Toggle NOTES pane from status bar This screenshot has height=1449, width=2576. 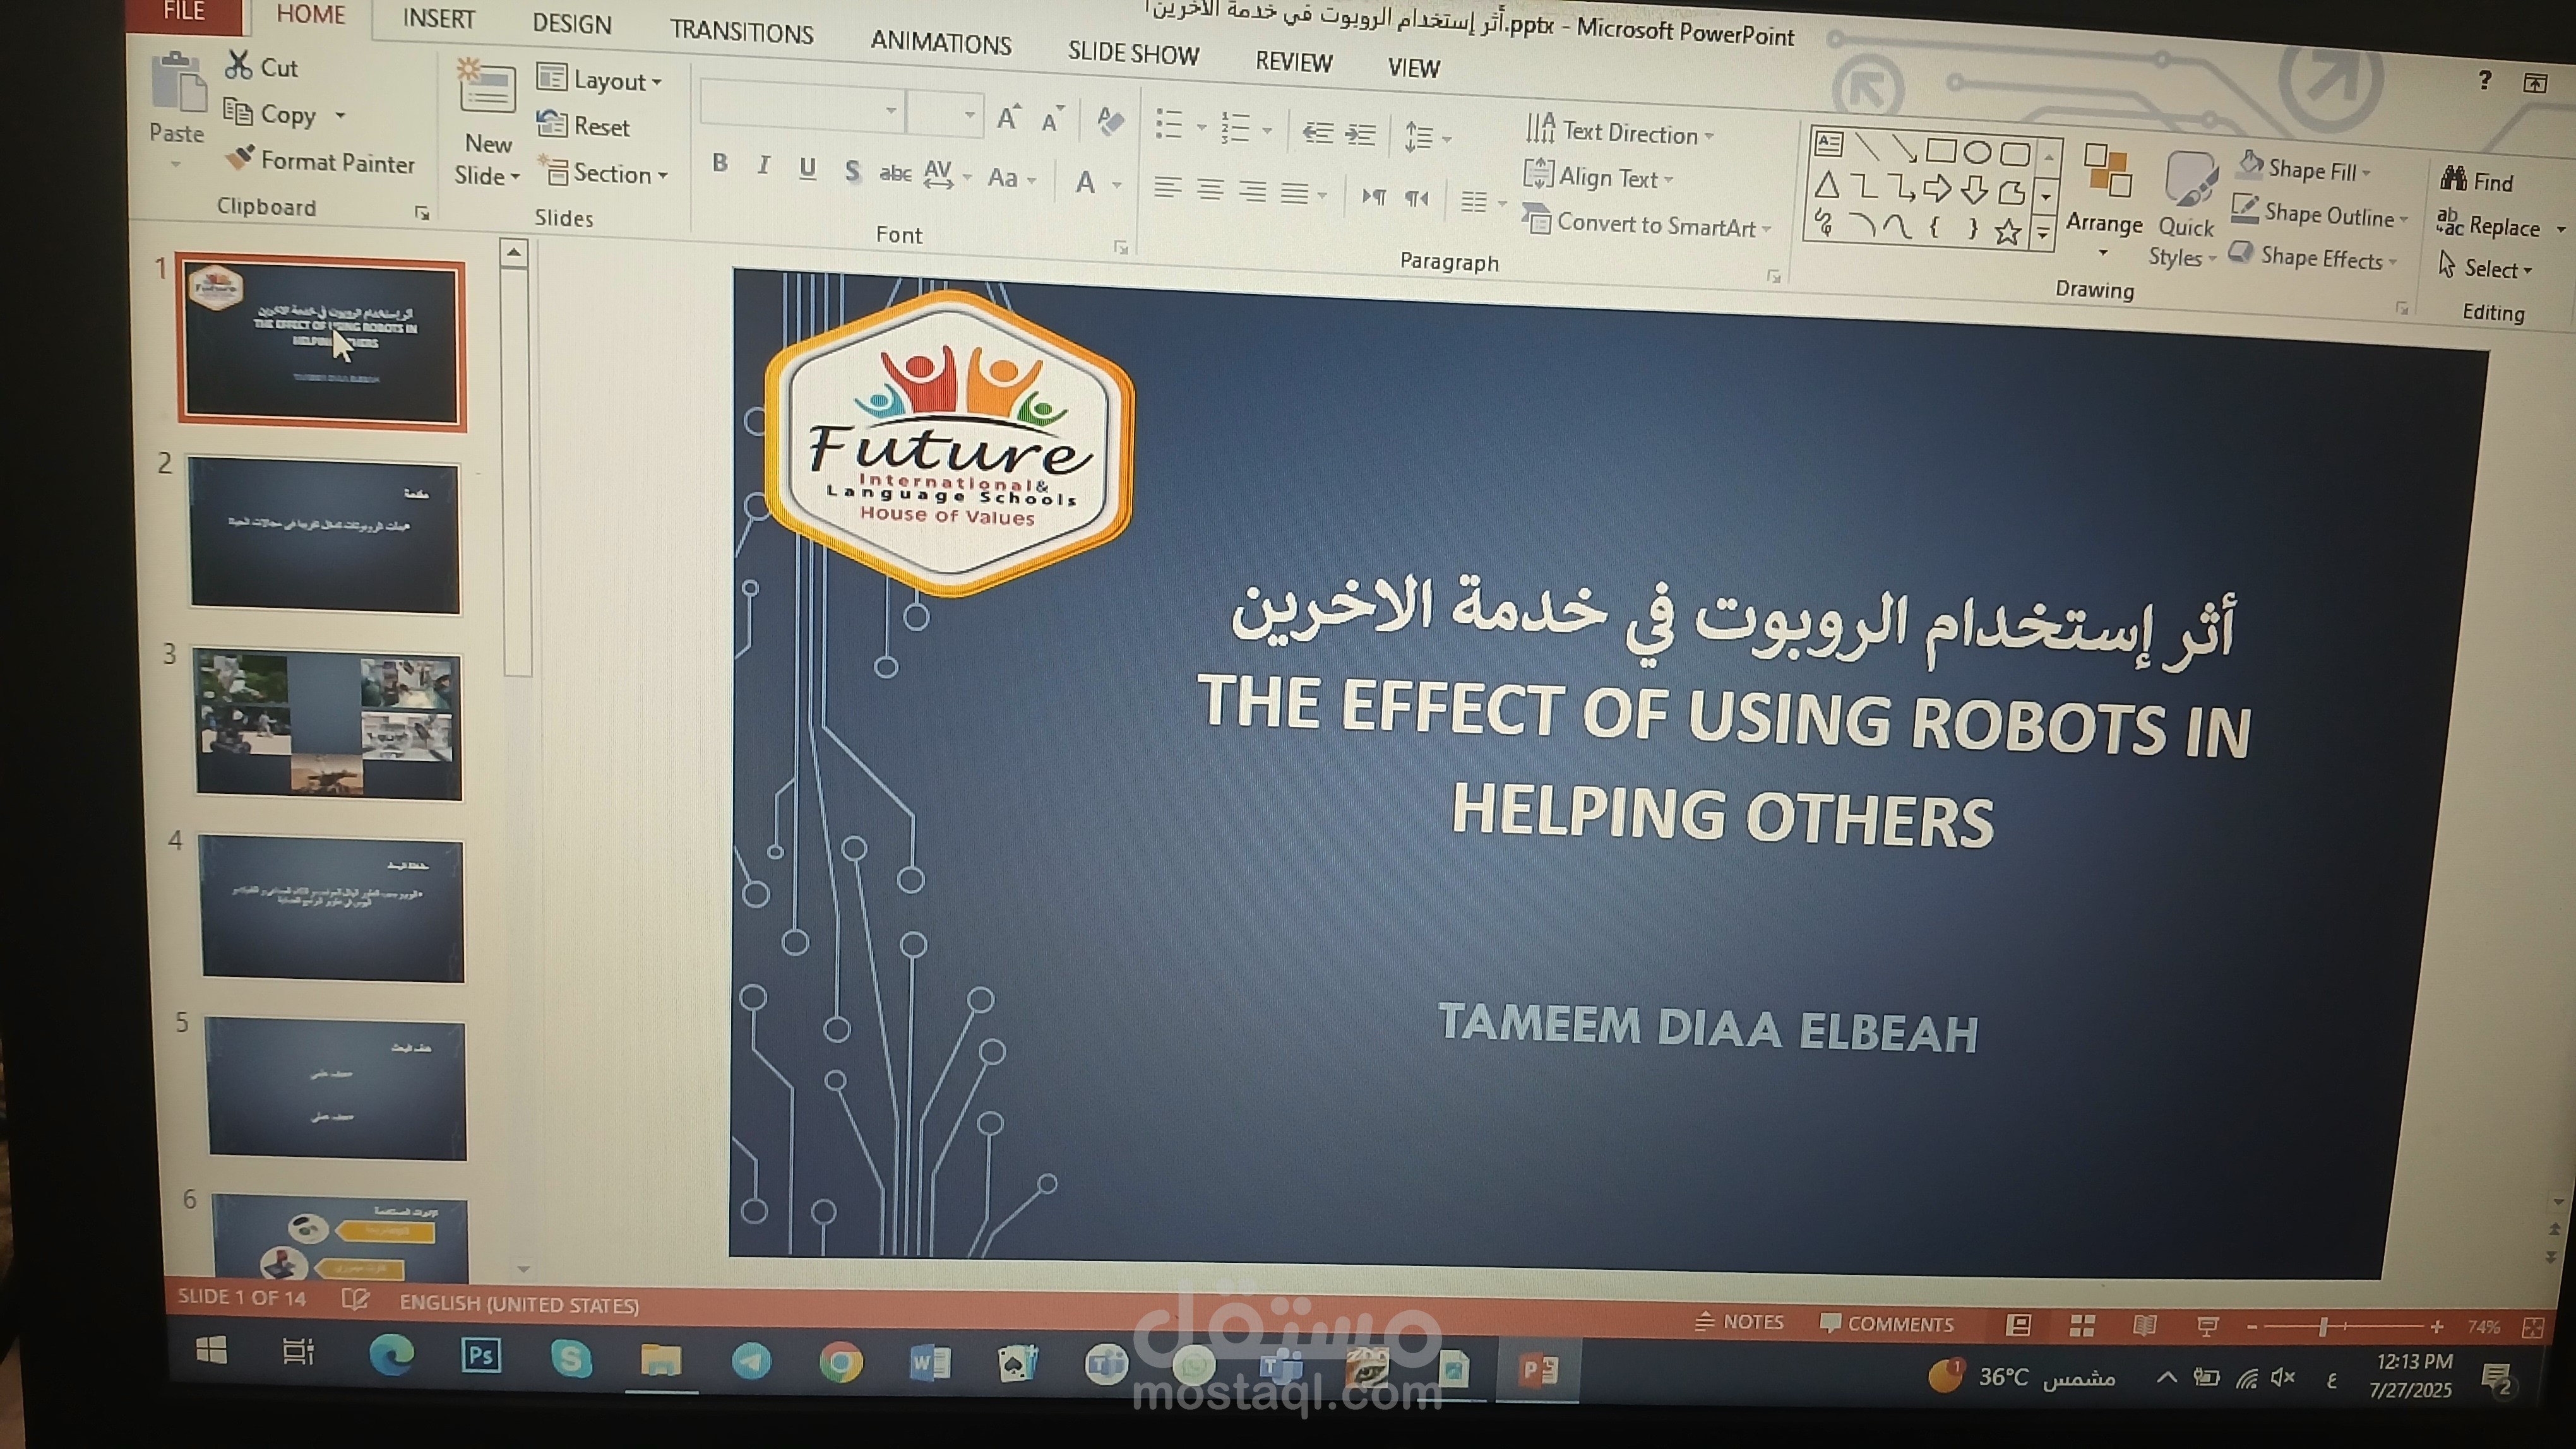[x=1739, y=1321]
